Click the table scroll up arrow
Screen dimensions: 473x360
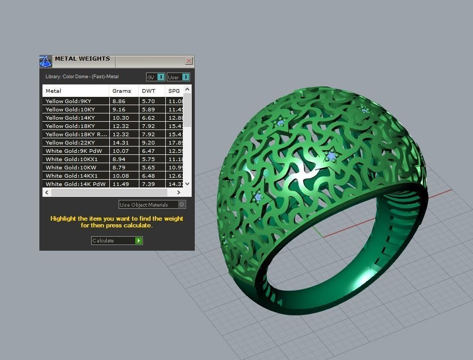tap(188, 89)
